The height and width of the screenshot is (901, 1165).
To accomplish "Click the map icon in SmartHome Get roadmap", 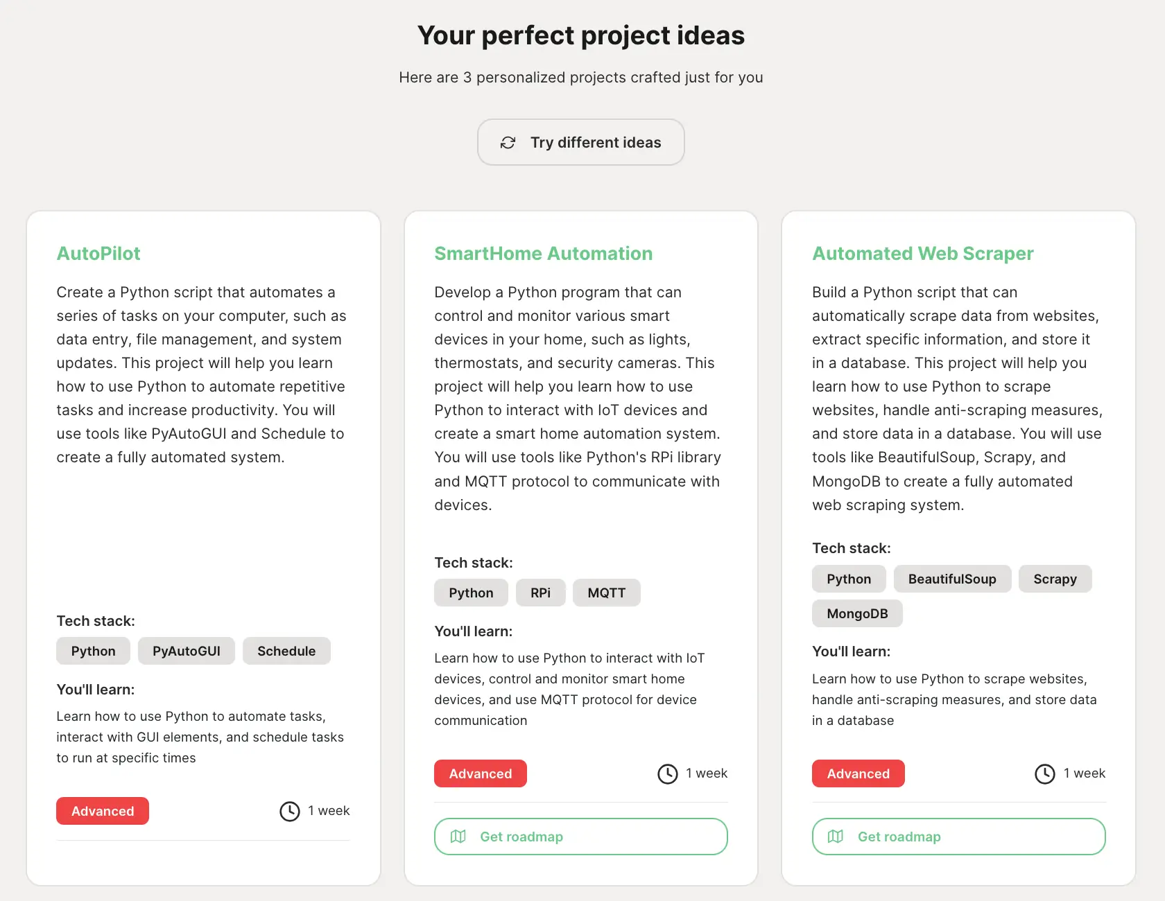I will pos(458,837).
